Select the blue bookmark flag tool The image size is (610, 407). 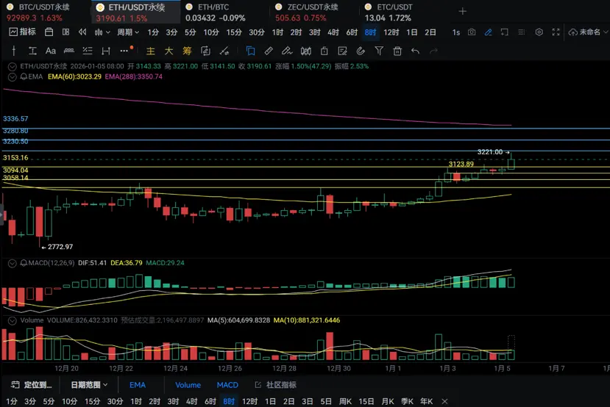[x=250, y=51]
